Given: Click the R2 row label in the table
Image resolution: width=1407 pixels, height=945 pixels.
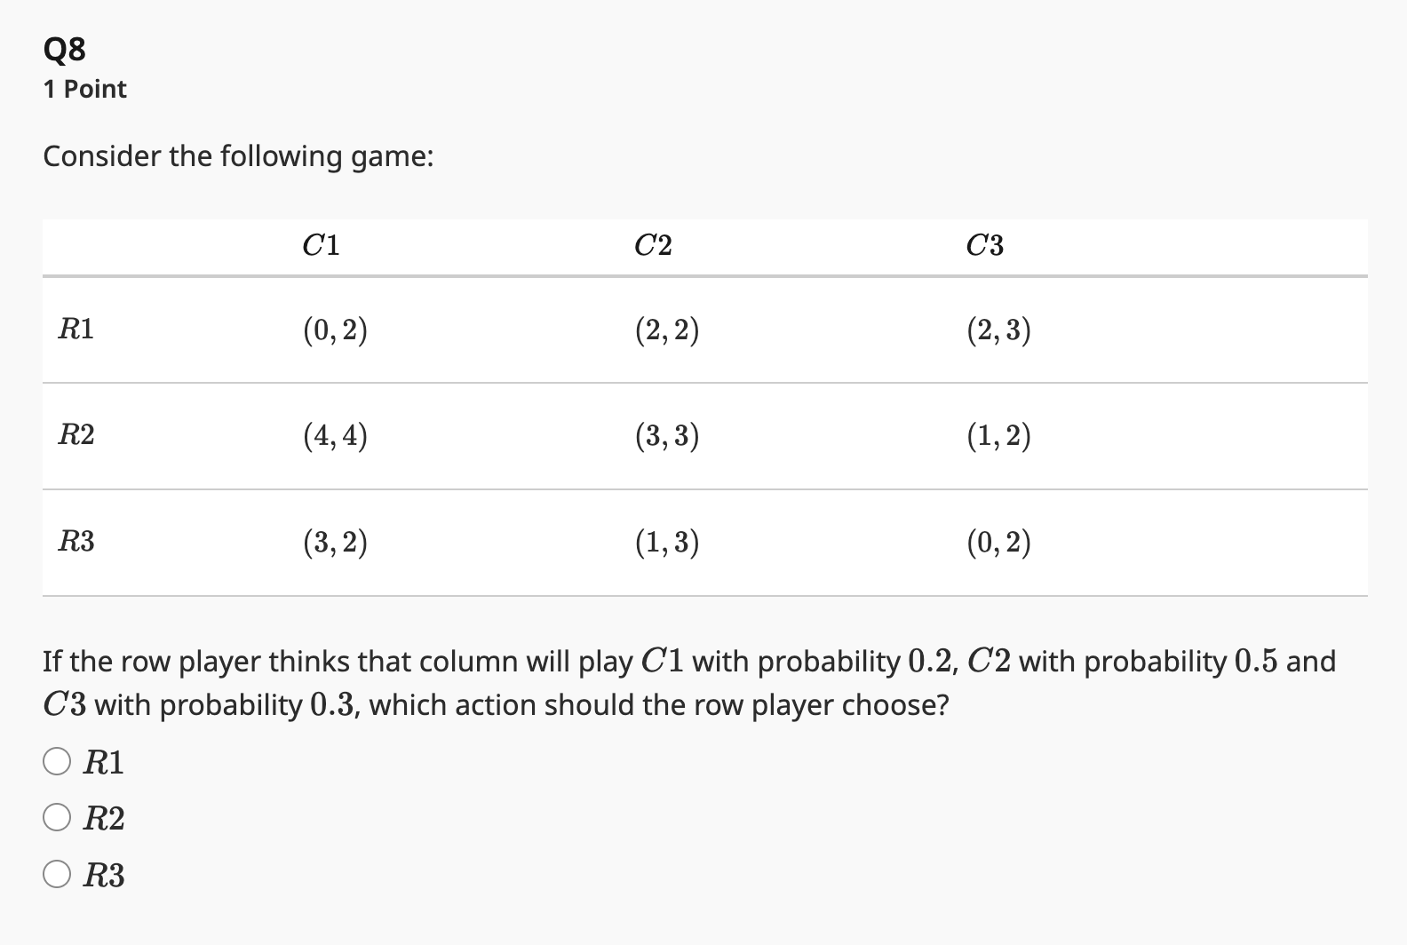Looking at the screenshot, I should coord(75,436).
